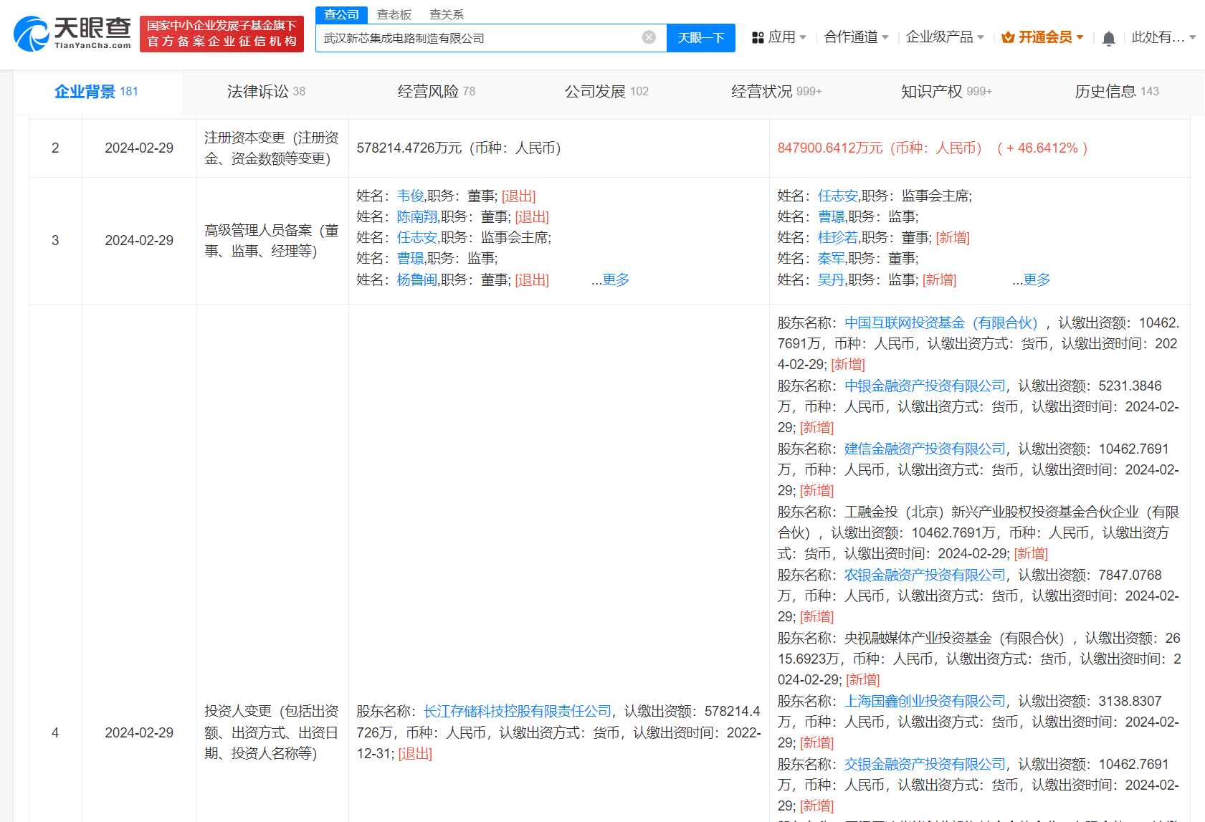Clear the search box with the X icon

pos(649,37)
